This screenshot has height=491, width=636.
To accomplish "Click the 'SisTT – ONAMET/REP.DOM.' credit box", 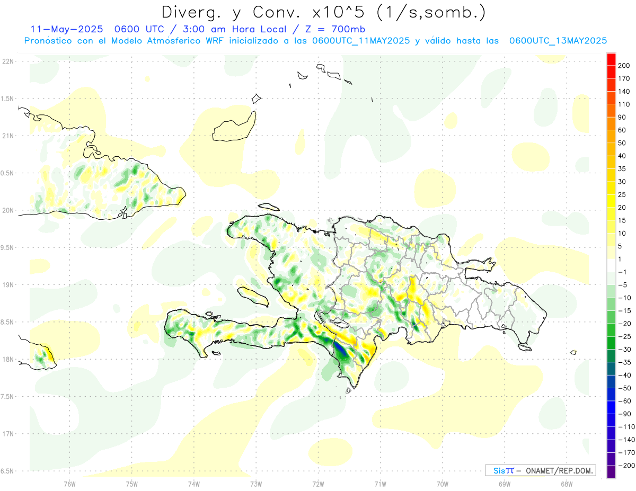I will coord(540,470).
